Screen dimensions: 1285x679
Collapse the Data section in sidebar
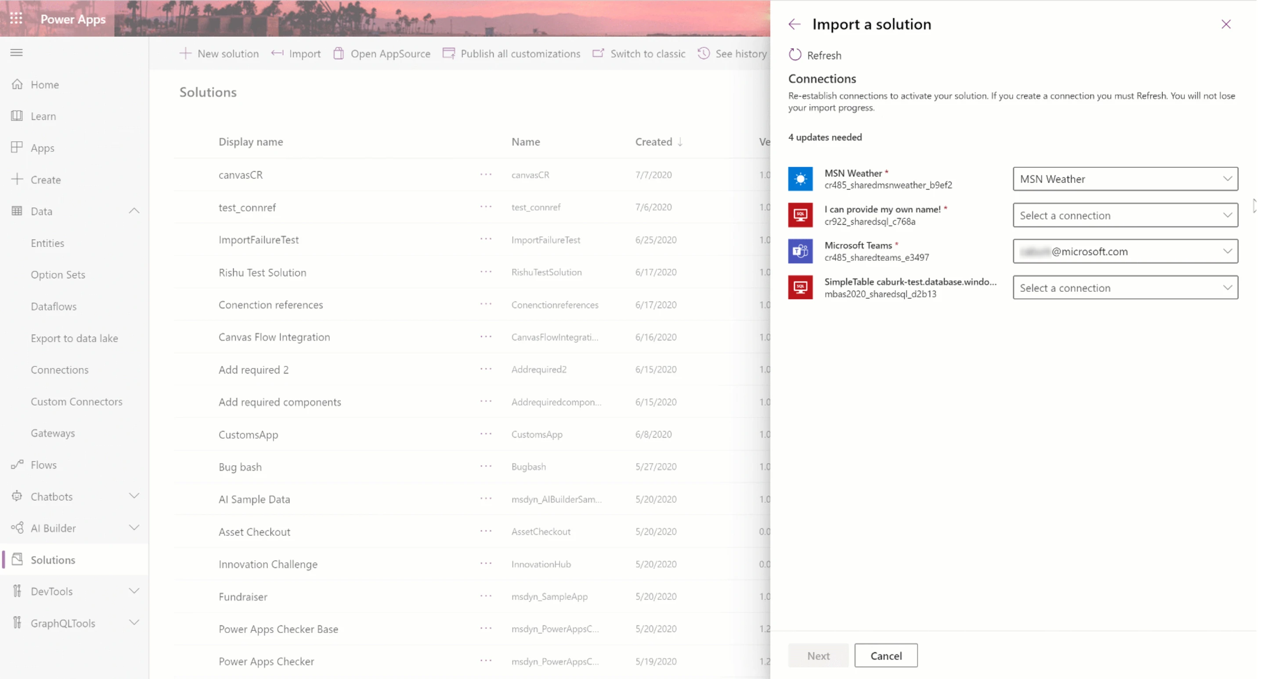[134, 211]
